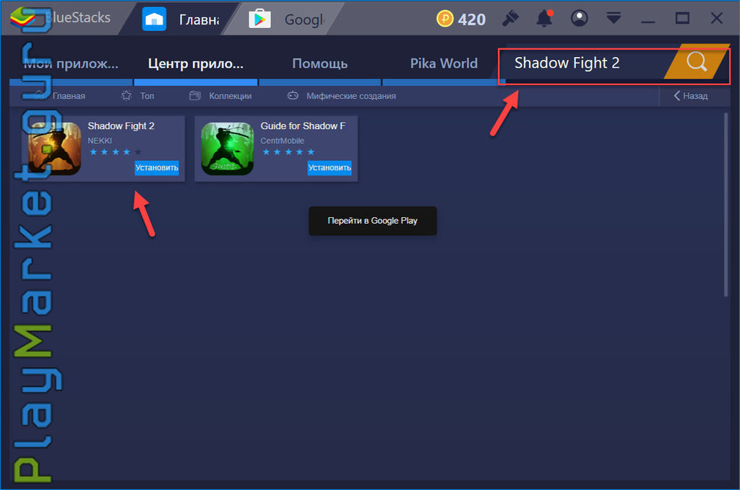Click the star rating under NEKKI
The height and width of the screenshot is (490, 740).
pyautogui.click(x=115, y=152)
